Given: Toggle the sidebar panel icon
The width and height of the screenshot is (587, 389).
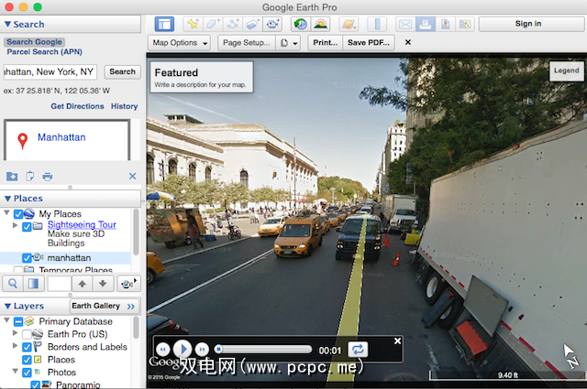Looking at the screenshot, I should [164, 24].
